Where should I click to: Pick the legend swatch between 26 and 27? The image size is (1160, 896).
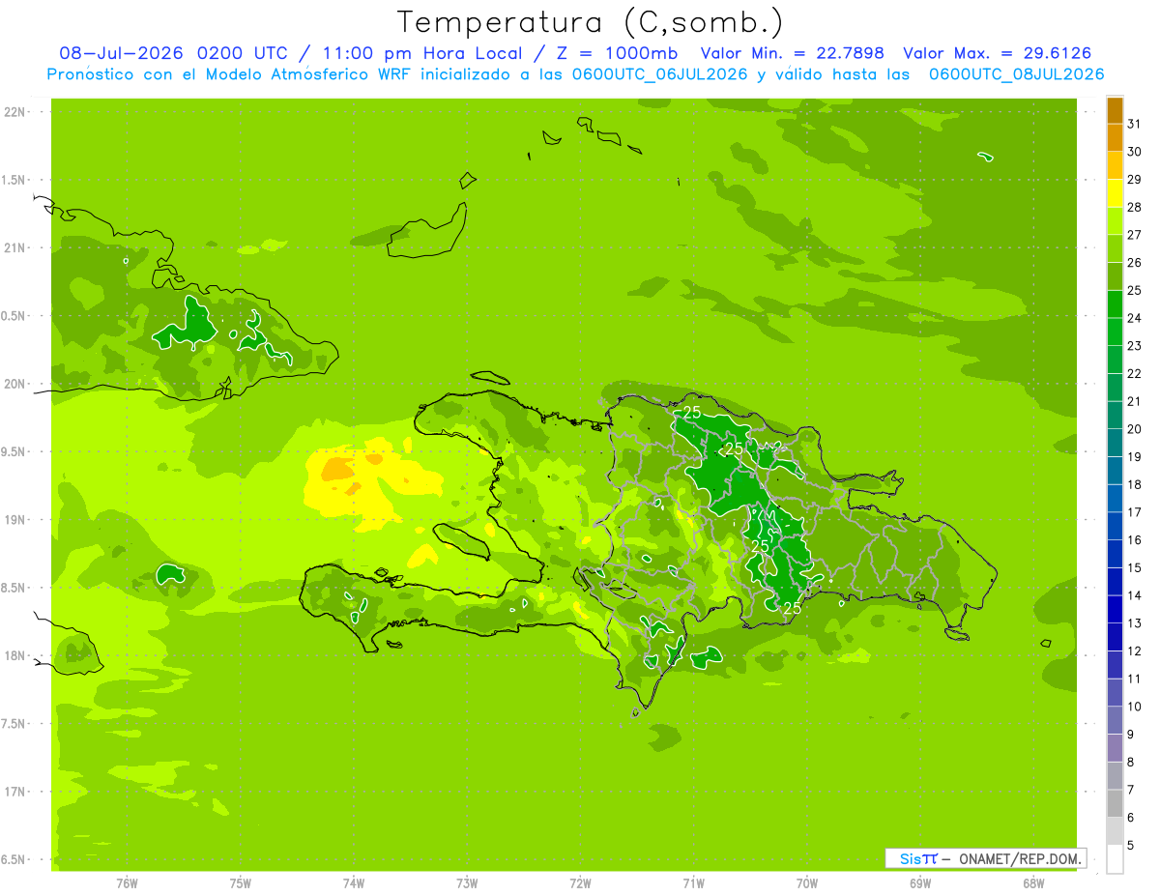[x=1115, y=248]
